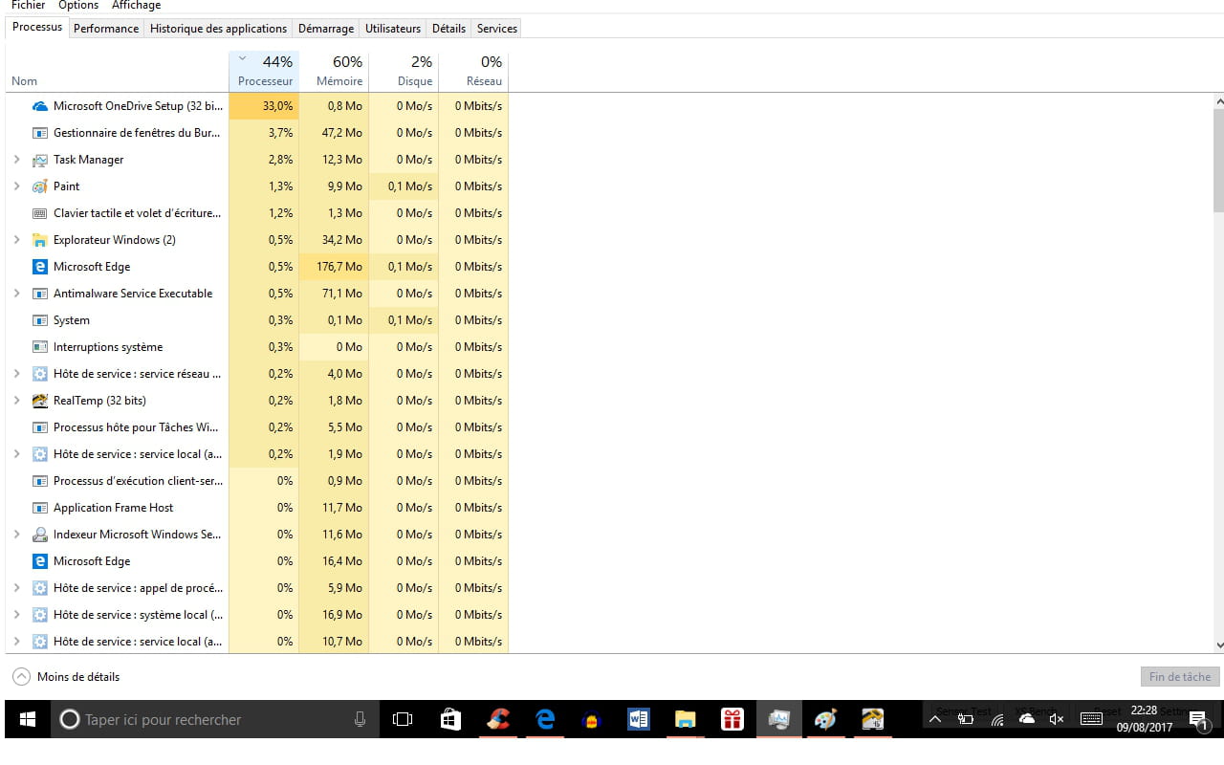
Task: Expand the Task Manager process row
Action: coord(17,160)
